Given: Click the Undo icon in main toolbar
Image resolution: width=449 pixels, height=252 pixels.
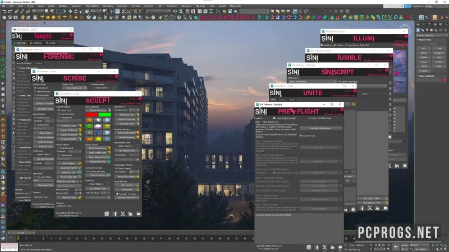Looking at the screenshot, I should [x=4, y=11].
